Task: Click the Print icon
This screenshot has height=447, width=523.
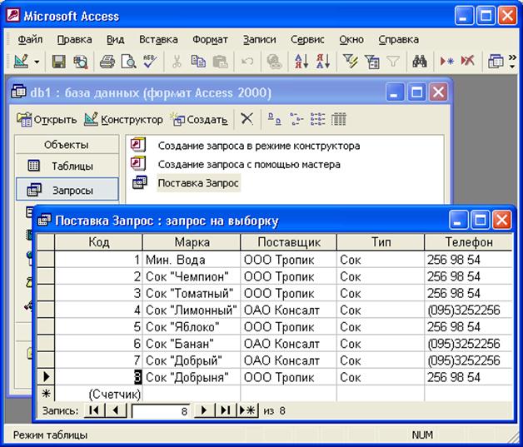Action: [x=107, y=62]
